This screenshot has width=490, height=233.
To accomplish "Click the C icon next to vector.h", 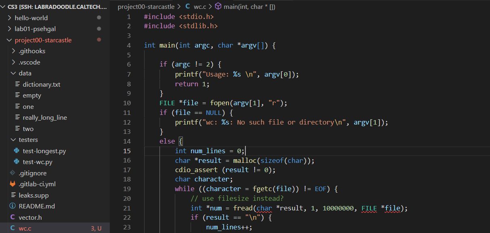I will point(13,217).
